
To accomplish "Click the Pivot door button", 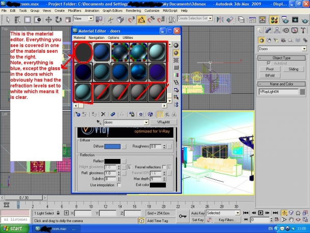I will point(270,69).
